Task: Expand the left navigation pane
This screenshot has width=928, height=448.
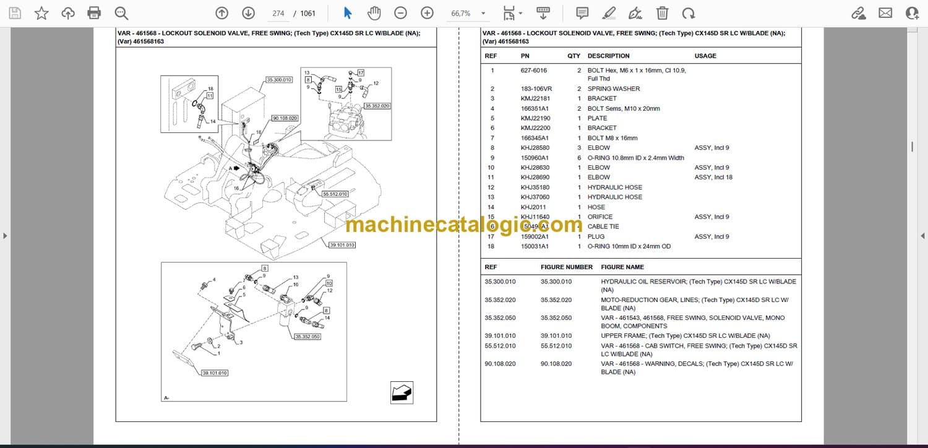Action: coord(5,236)
